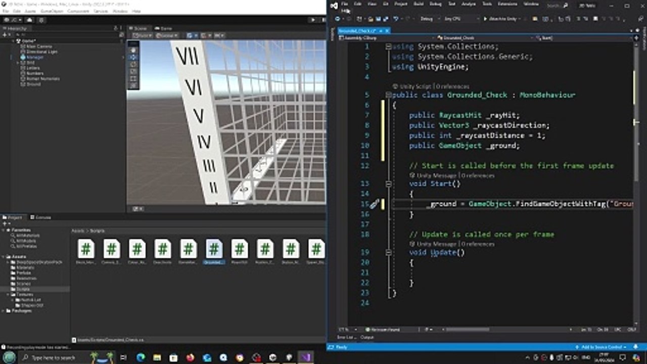Collapse the Favorites section in Project
The width and height of the screenshot is (647, 364).
(x=4, y=230)
